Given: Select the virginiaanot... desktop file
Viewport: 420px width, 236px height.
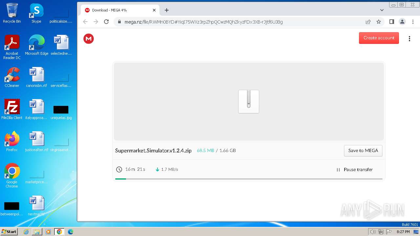Looking at the screenshot, I should point(61,145).
